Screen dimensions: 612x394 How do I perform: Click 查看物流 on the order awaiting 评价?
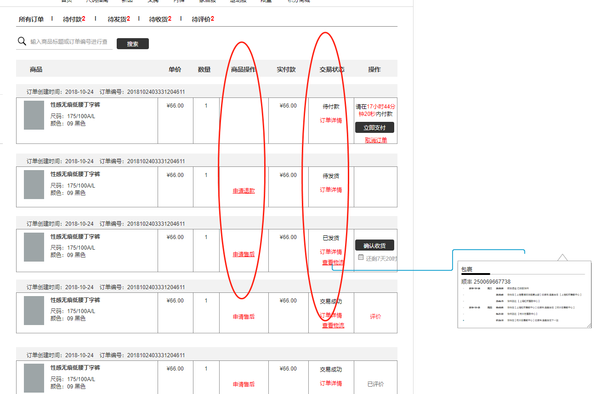[333, 325]
